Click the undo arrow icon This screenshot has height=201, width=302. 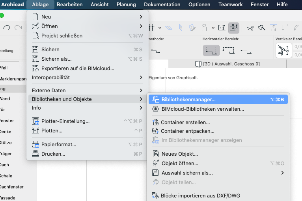pyautogui.click(x=6, y=28)
